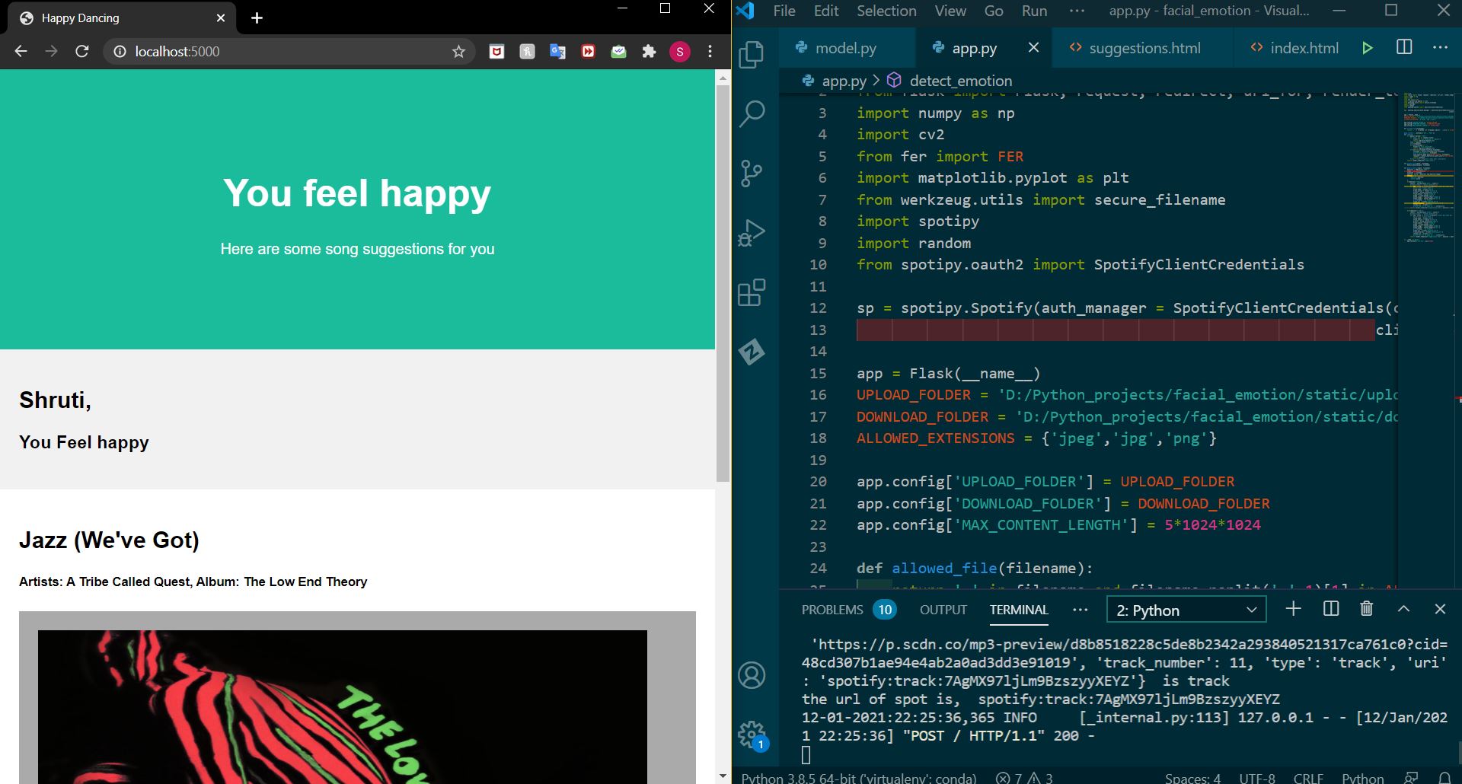The width and height of the screenshot is (1462, 784).
Task: Change the language mode 'Python' in the status bar
Action: pos(1362,778)
